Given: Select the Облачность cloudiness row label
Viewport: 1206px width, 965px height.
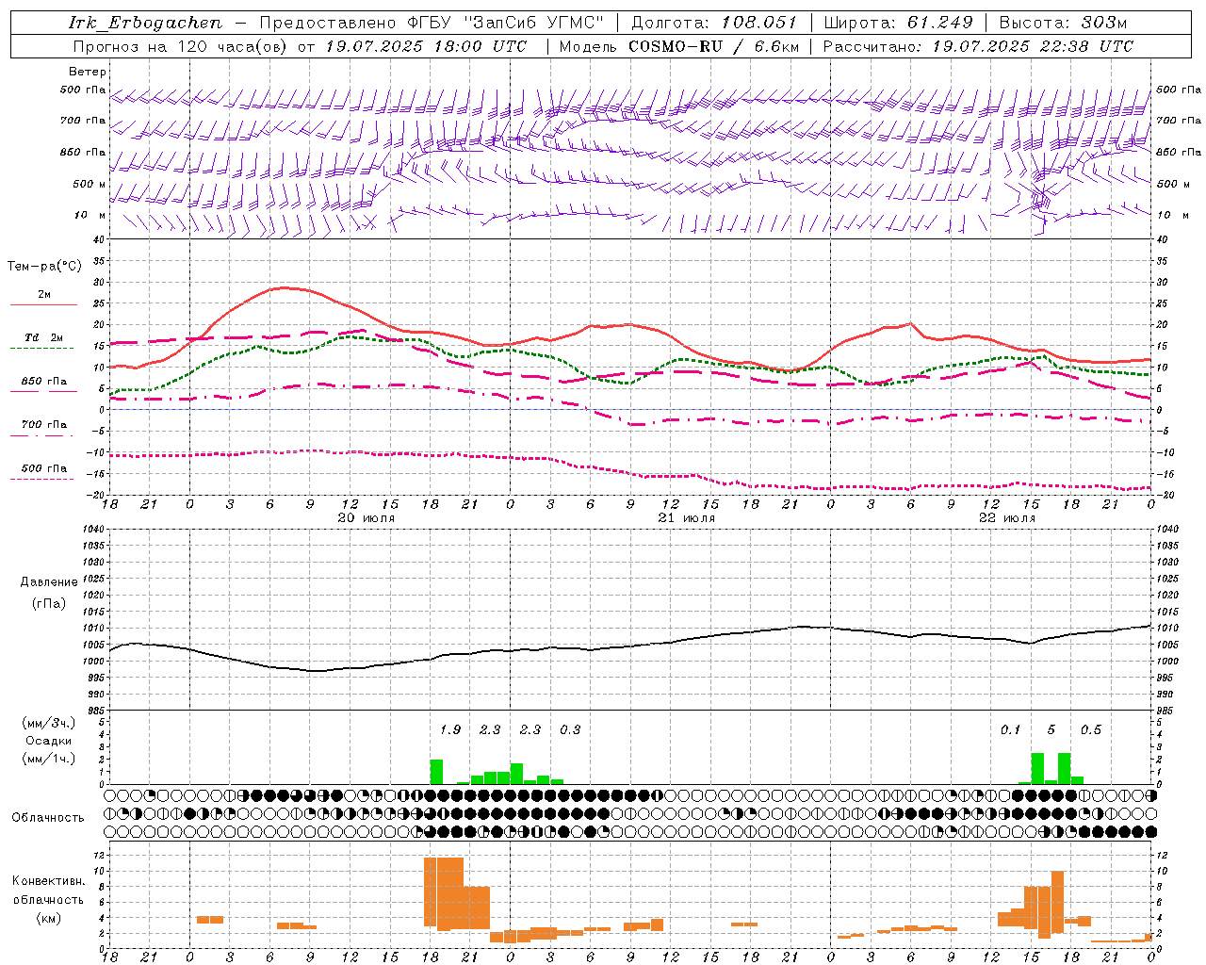Looking at the screenshot, I should click(x=47, y=817).
